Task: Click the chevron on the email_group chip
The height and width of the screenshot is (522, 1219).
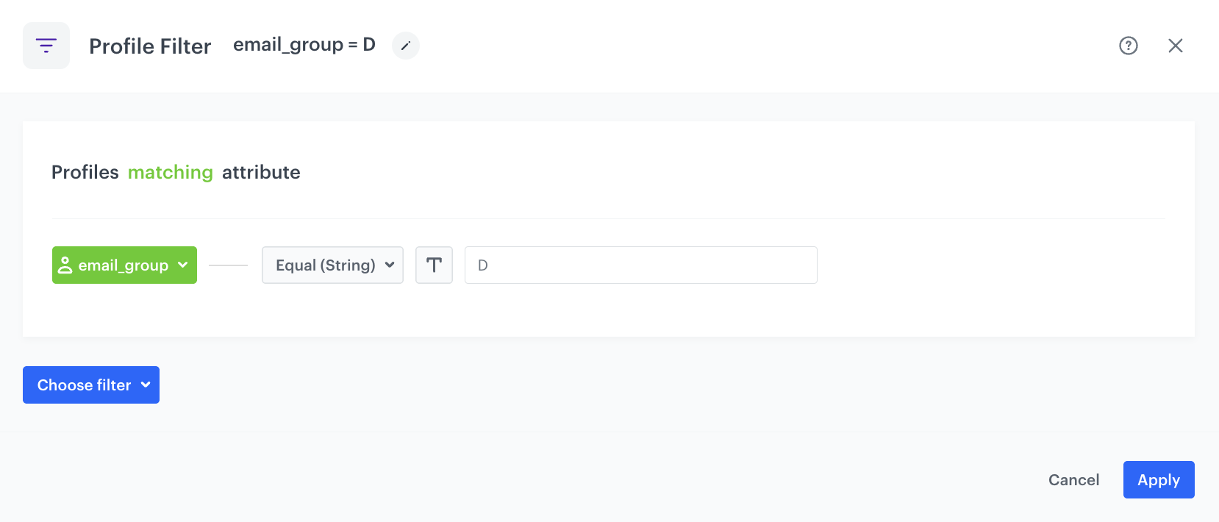Action: click(x=181, y=265)
